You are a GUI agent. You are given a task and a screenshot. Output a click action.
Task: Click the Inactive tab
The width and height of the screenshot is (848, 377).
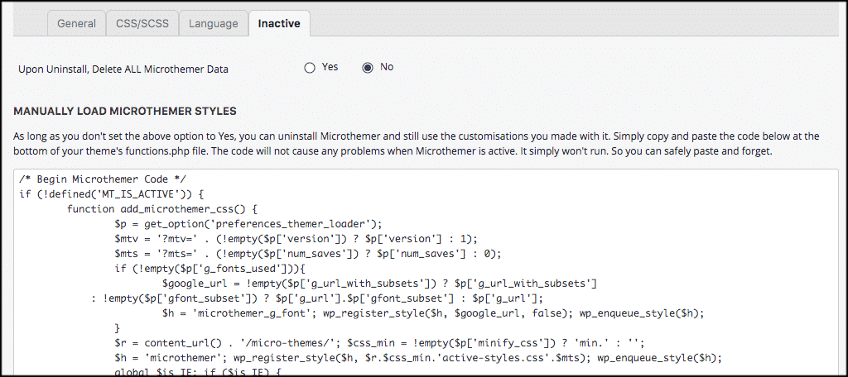click(x=279, y=24)
